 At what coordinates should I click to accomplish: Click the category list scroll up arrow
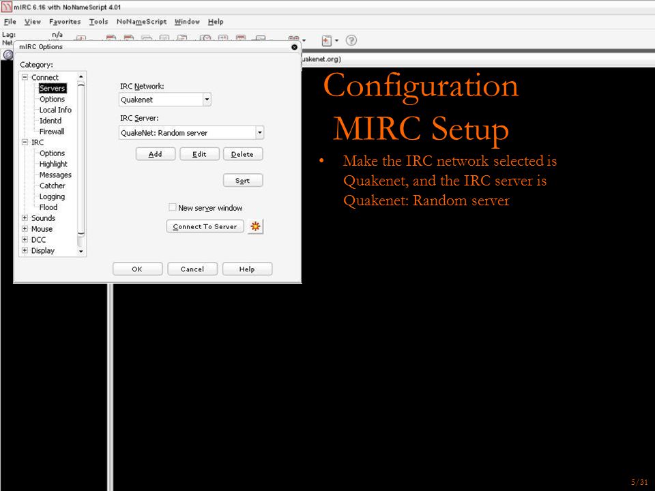(x=81, y=77)
